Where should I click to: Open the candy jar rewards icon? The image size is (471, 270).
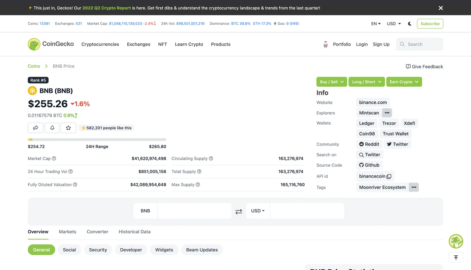coord(326,44)
